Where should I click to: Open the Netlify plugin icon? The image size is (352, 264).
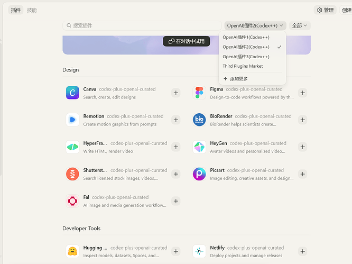click(x=199, y=251)
